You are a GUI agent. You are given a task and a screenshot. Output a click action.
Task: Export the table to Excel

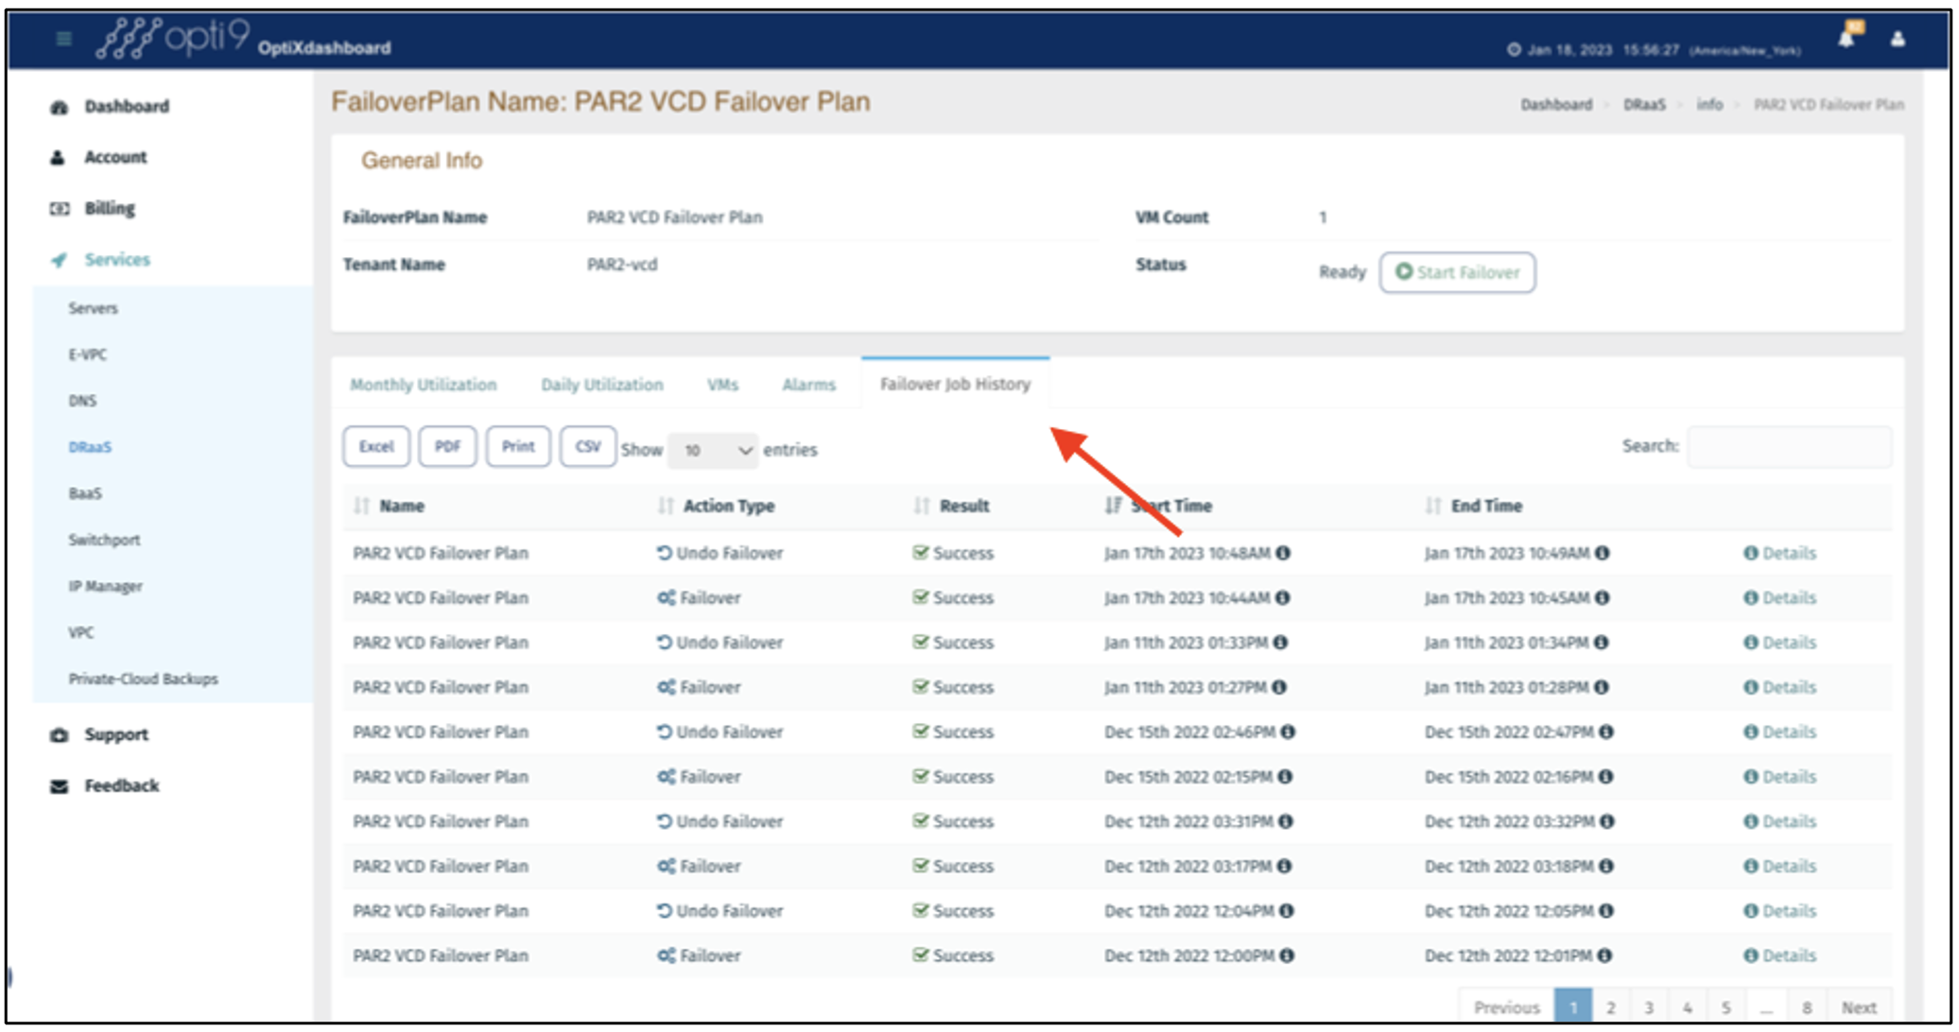375,446
